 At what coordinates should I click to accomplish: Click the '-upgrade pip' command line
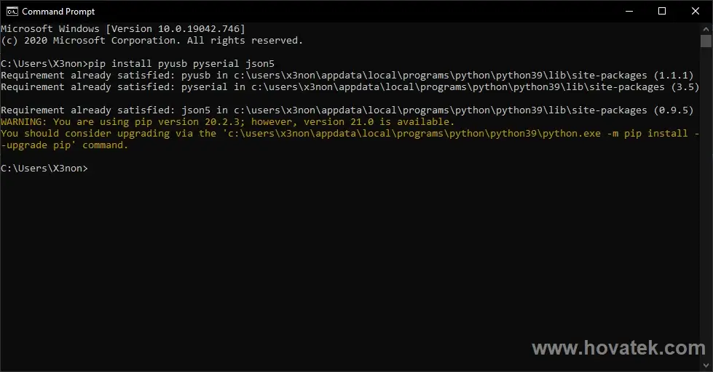click(64, 145)
